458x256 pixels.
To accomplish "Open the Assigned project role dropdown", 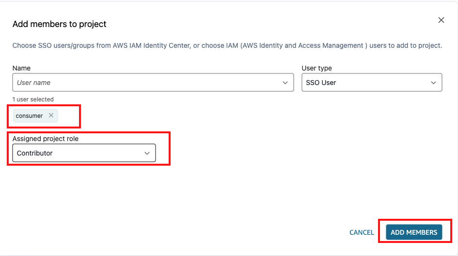I will [84, 153].
